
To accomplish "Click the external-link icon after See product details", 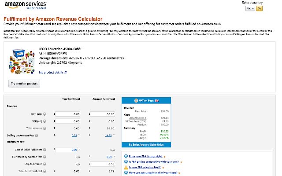I will (66, 72).
